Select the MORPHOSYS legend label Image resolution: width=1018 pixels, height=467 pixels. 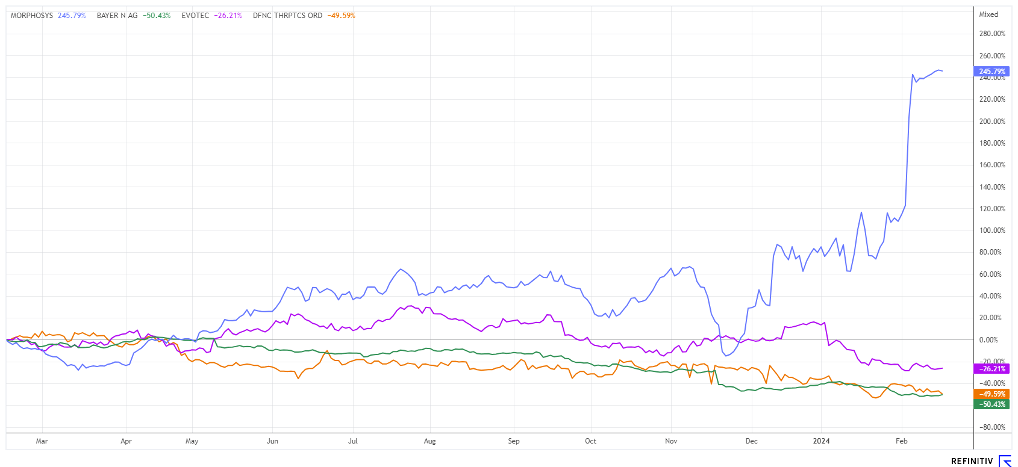tap(32, 16)
